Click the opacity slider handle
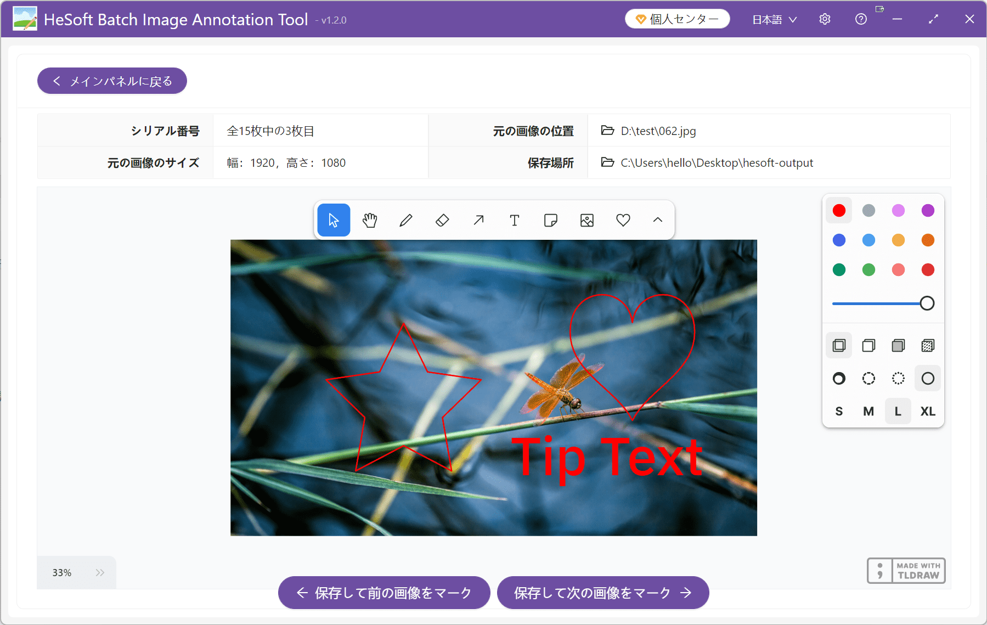The image size is (987, 625). tap(927, 303)
